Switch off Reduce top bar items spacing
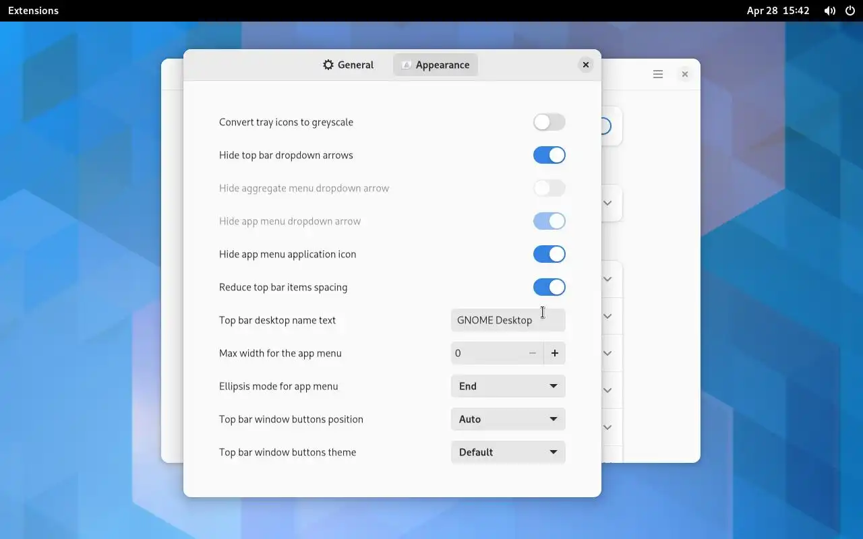Screen dimensions: 863x539 tap(549, 287)
